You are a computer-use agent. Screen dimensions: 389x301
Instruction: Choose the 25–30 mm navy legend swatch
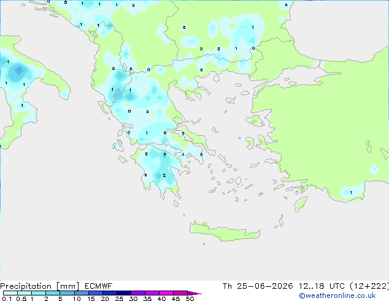point(124,293)
